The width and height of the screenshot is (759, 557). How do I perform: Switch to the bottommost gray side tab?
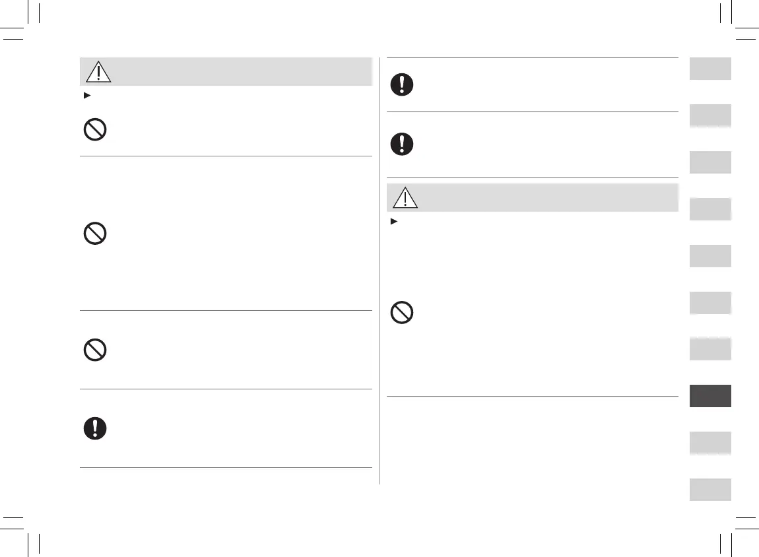pyautogui.click(x=710, y=490)
